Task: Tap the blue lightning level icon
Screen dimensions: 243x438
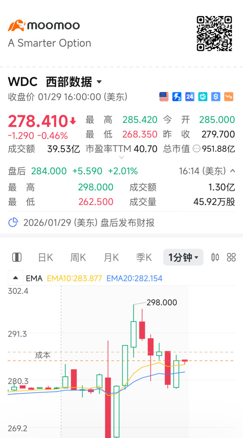Action: pos(177,97)
